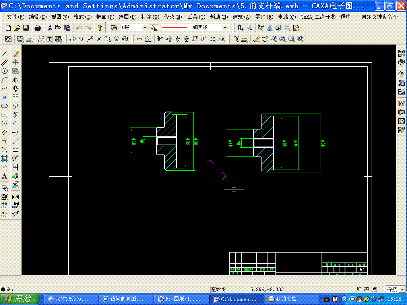Open help with the yellow question mark icon
Viewport: 407px width, 305px height.
coord(100,28)
